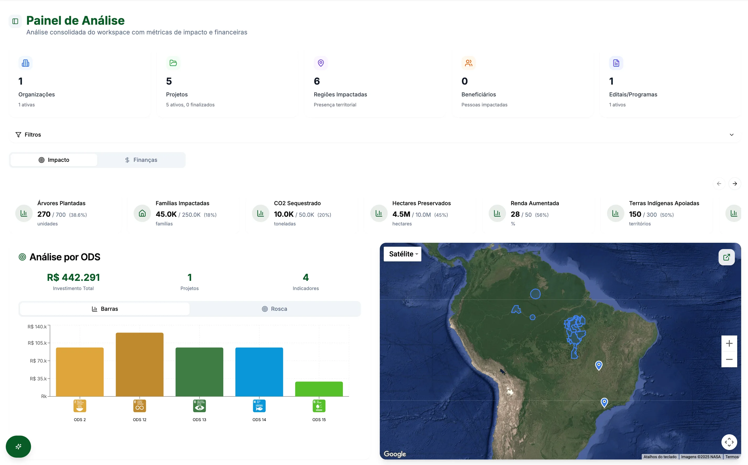Viewport: 748px width, 465px height.
Task: Click the ODS 14 blue bar
Action: (259, 372)
